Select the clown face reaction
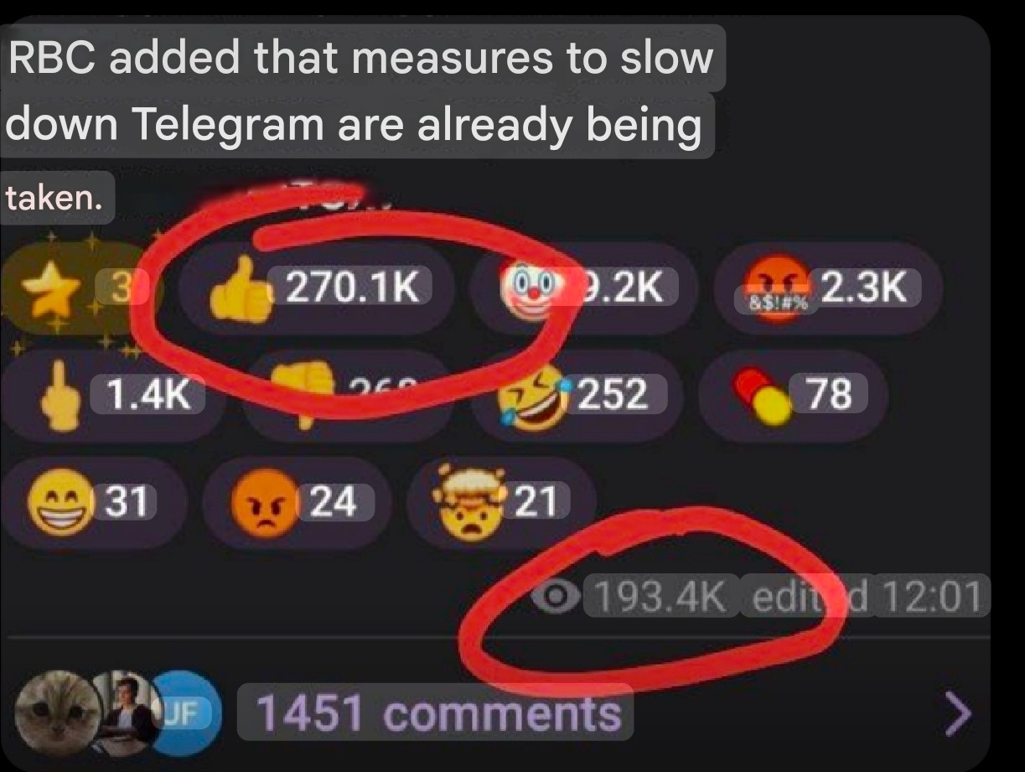1025x772 pixels. click(584, 289)
